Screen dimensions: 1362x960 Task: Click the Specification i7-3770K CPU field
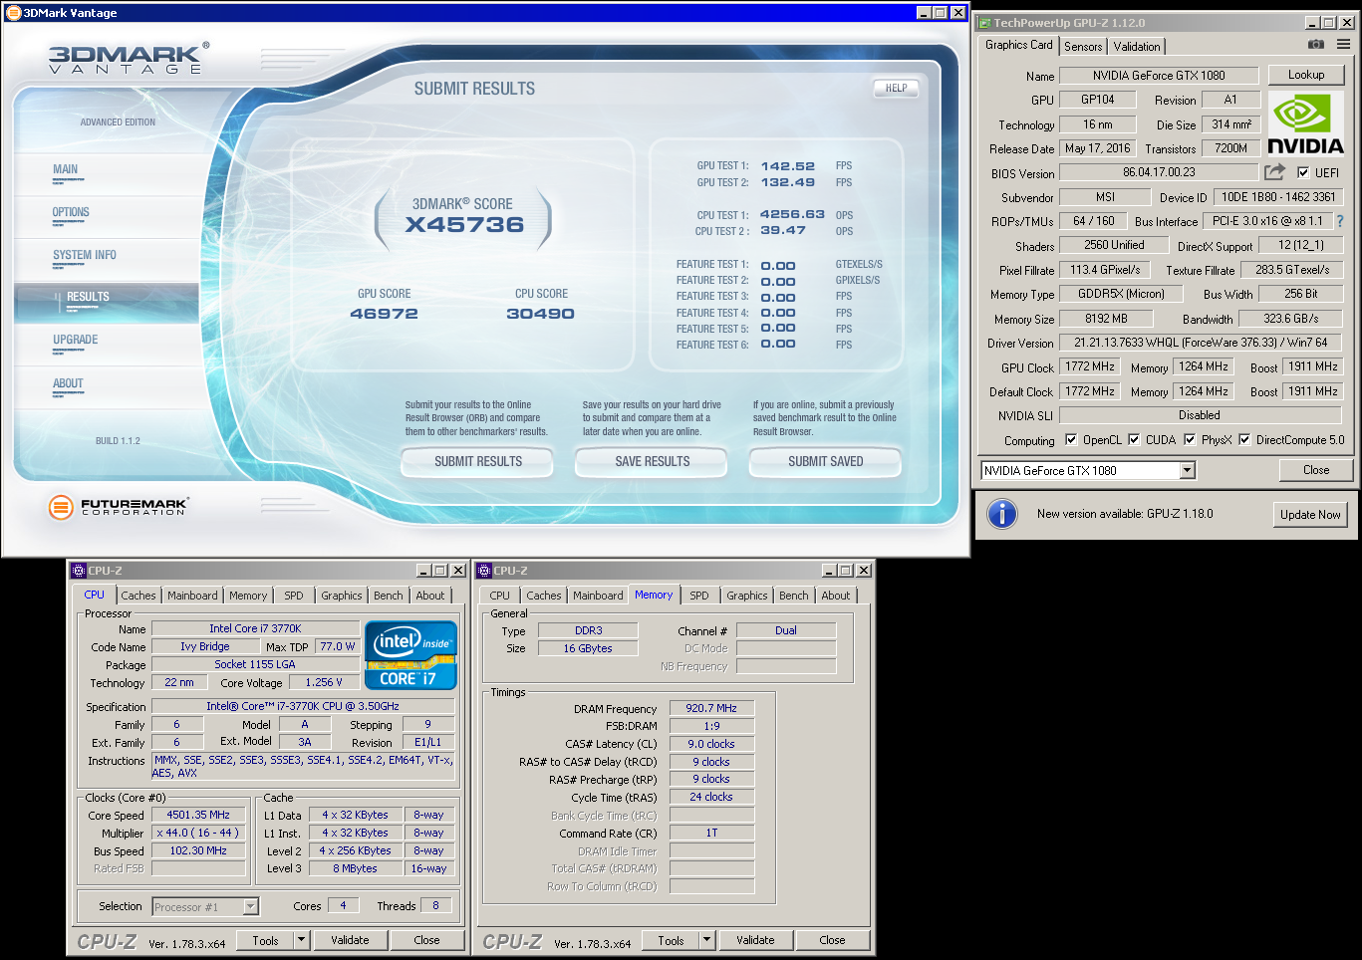(x=303, y=706)
